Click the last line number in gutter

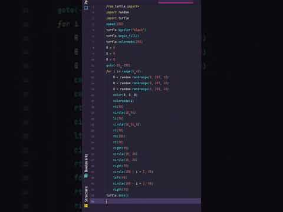[x=93, y=201]
